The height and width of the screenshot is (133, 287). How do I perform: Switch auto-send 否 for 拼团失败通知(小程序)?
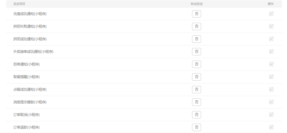click(196, 26)
